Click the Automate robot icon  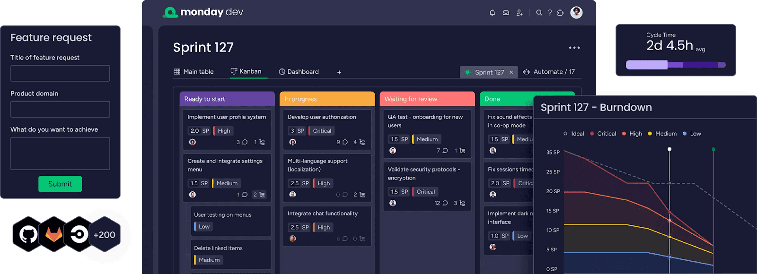coord(526,72)
